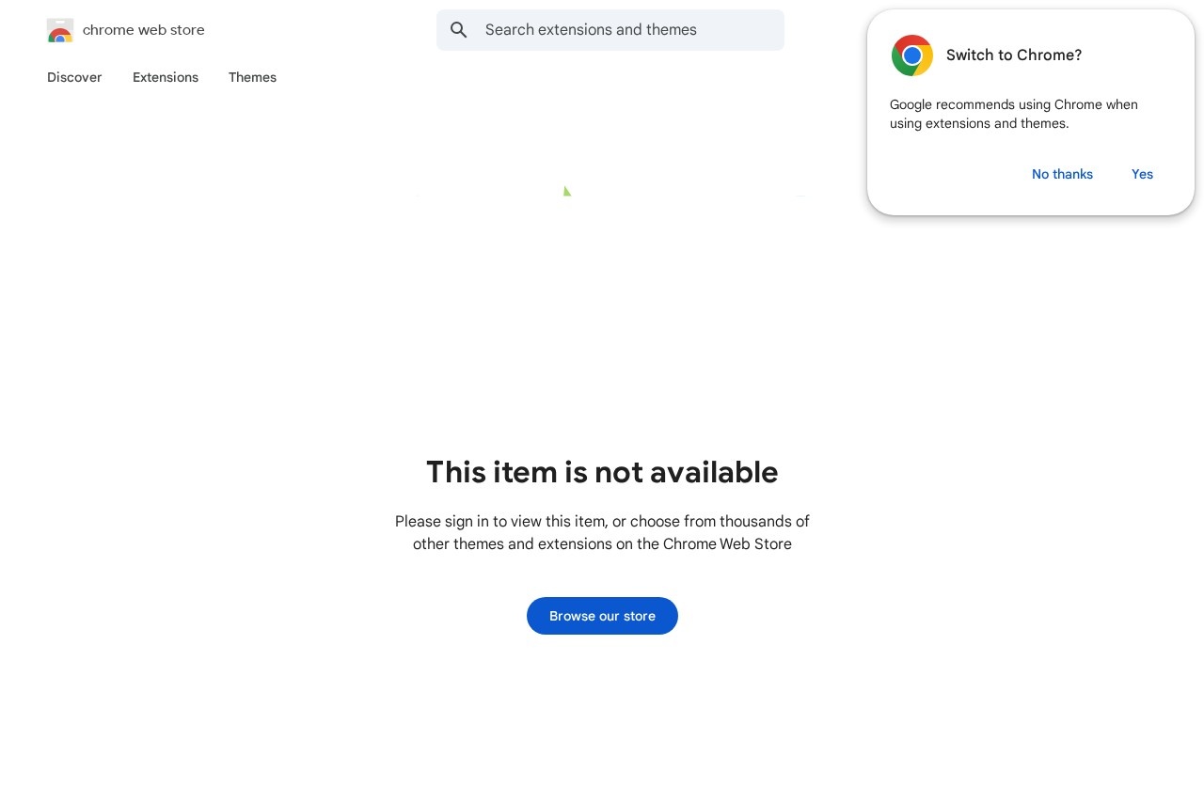Select the Discover menu item

coord(74,77)
